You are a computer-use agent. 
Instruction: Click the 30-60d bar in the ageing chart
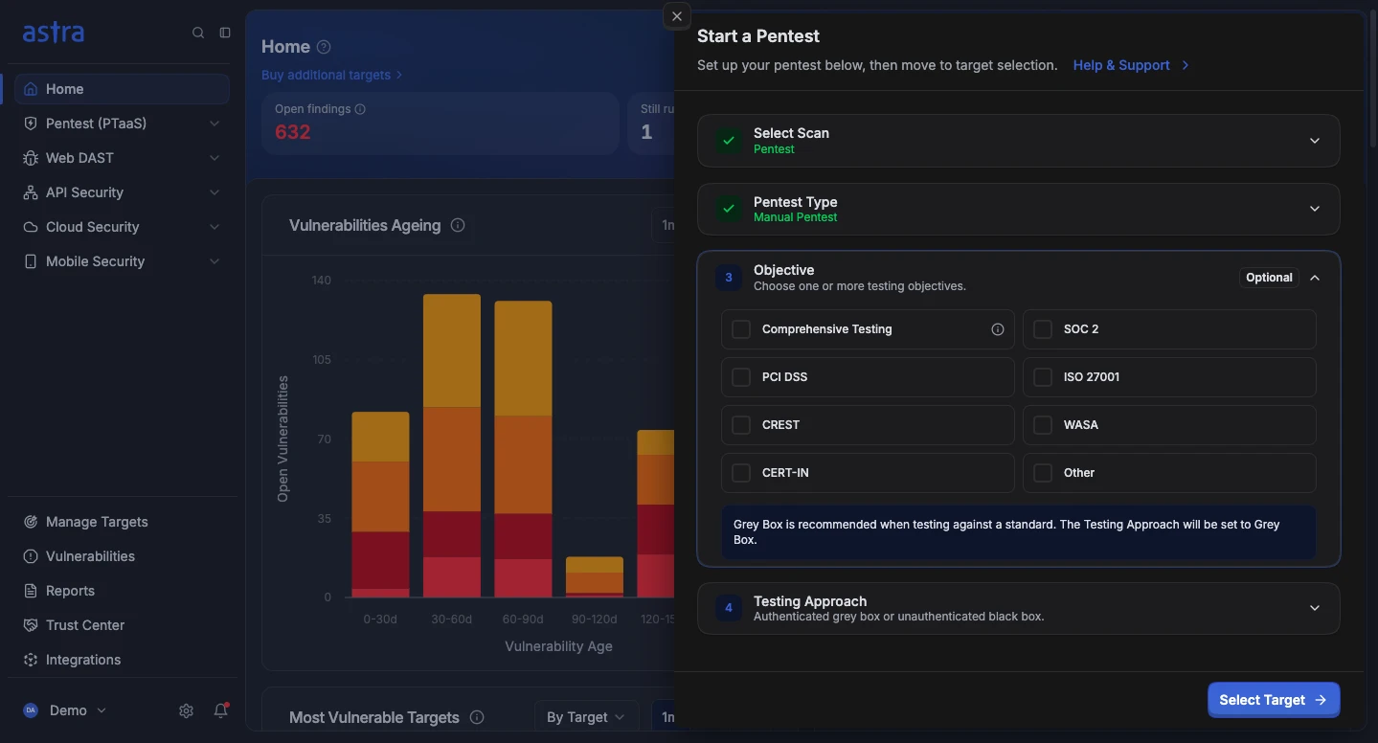coord(452,445)
